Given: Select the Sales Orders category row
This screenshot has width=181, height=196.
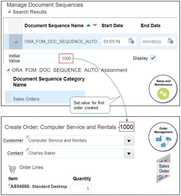Looking at the screenshot, I should [x=45, y=97].
